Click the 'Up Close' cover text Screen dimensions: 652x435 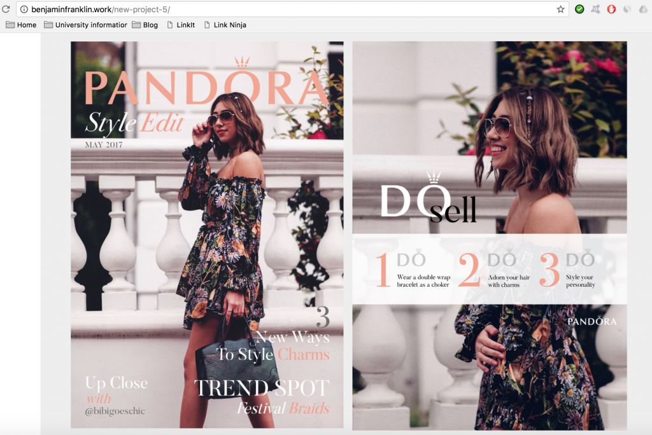point(117,383)
